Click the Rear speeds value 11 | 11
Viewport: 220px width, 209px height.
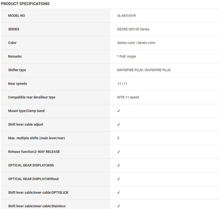(x=122, y=84)
